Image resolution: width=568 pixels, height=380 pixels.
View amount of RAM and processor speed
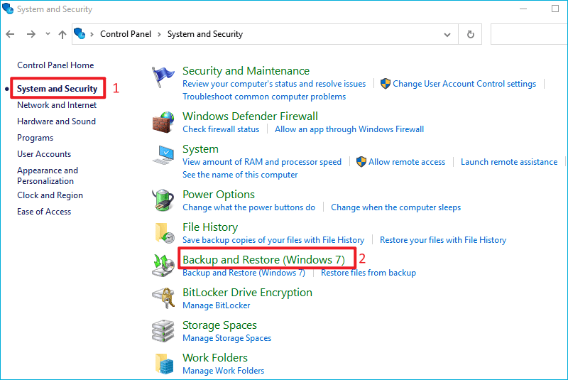click(262, 162)
